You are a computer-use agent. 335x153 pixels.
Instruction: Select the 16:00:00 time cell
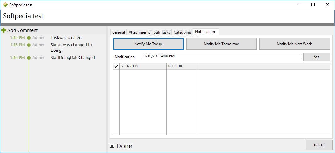pos(182,66)
